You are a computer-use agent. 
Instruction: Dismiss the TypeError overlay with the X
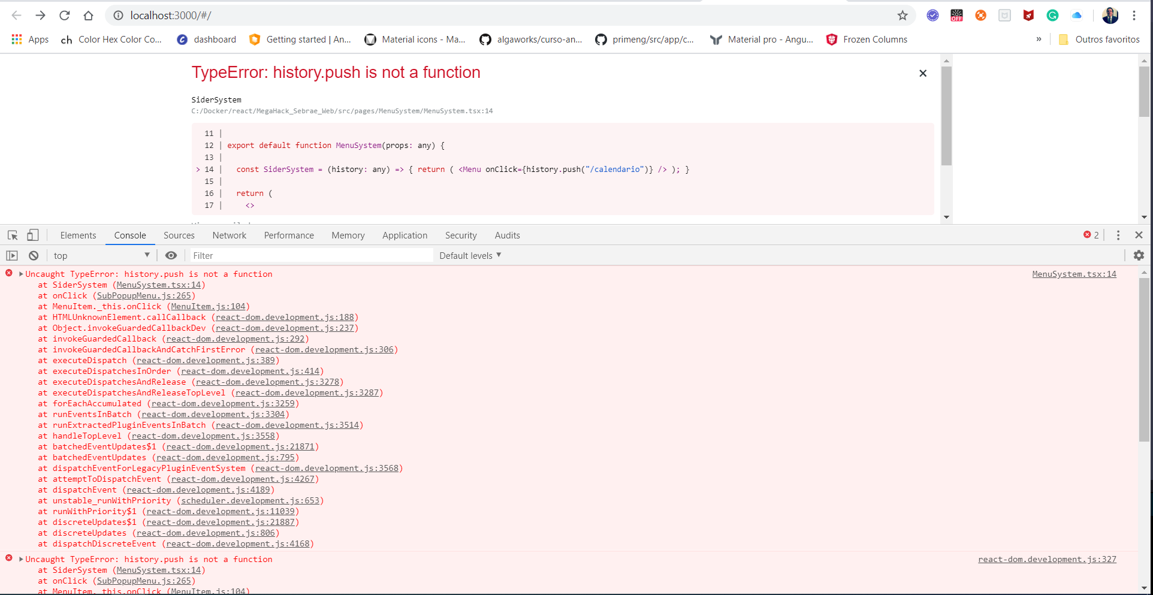[923, 73]
